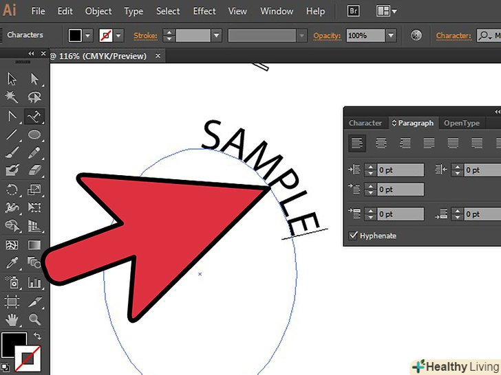
Task: Pick the Magic Wand tool
Action: pyautogui.click(x=12, y=98)
